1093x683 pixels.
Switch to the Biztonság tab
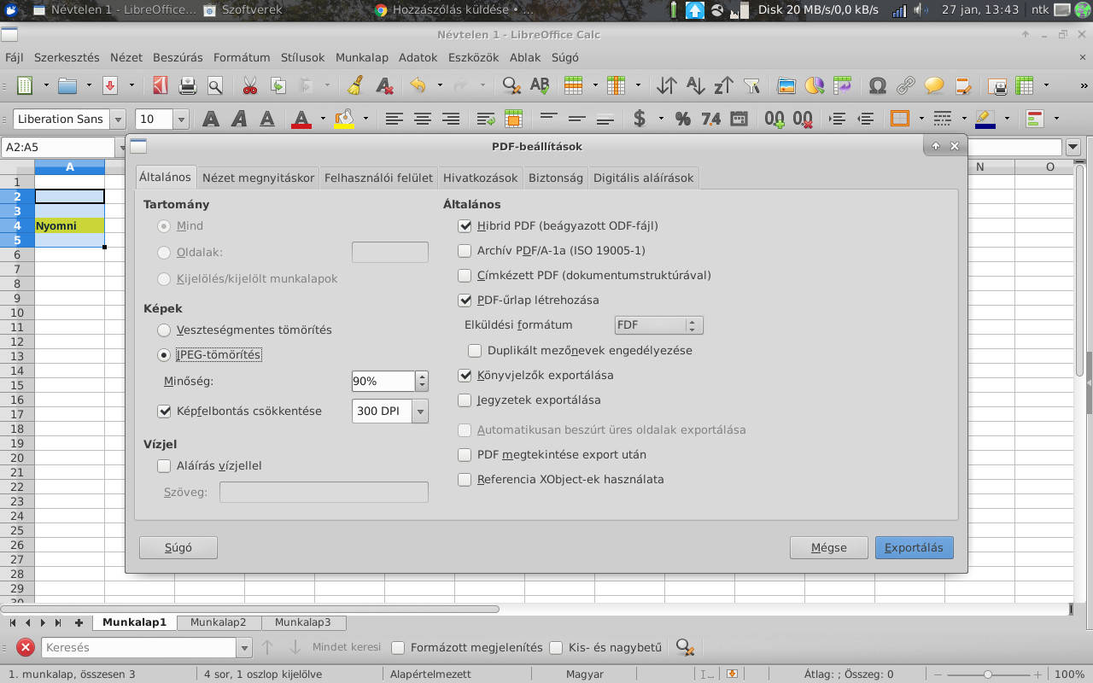(555, 178)
